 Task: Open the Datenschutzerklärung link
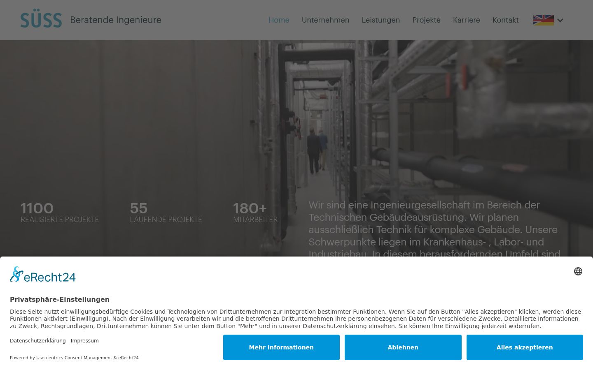click(x=38, y=341)
